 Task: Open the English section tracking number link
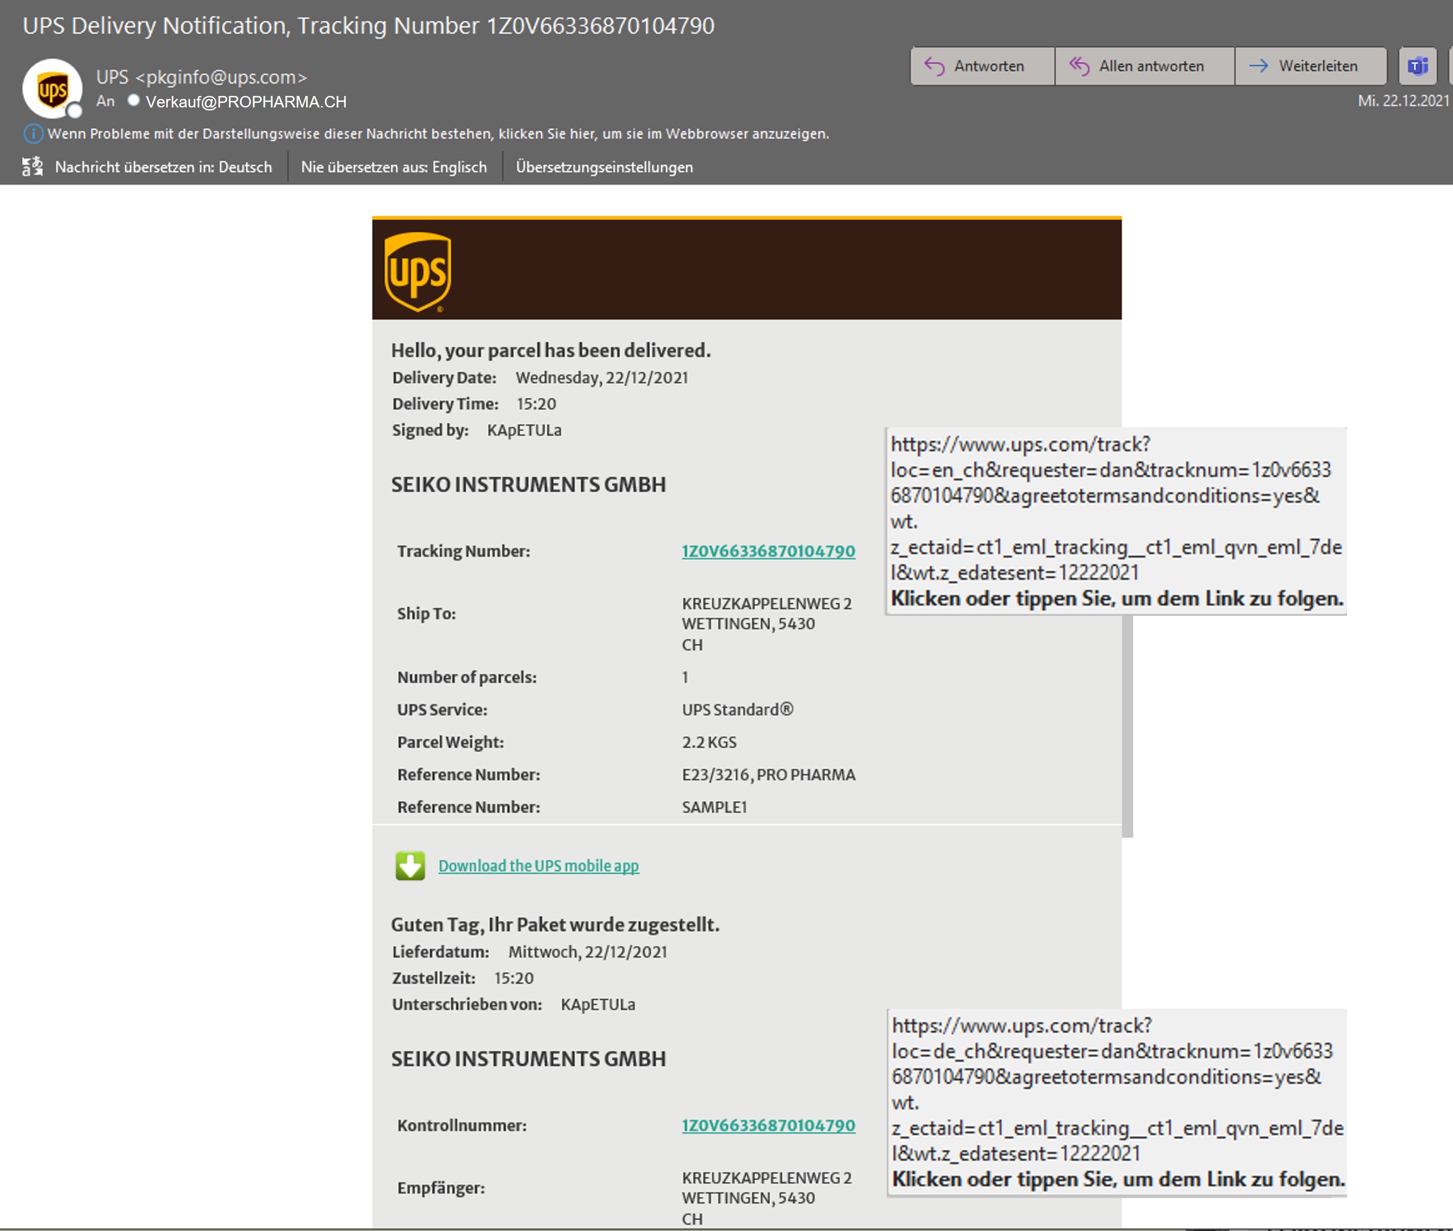coord(768,551)
